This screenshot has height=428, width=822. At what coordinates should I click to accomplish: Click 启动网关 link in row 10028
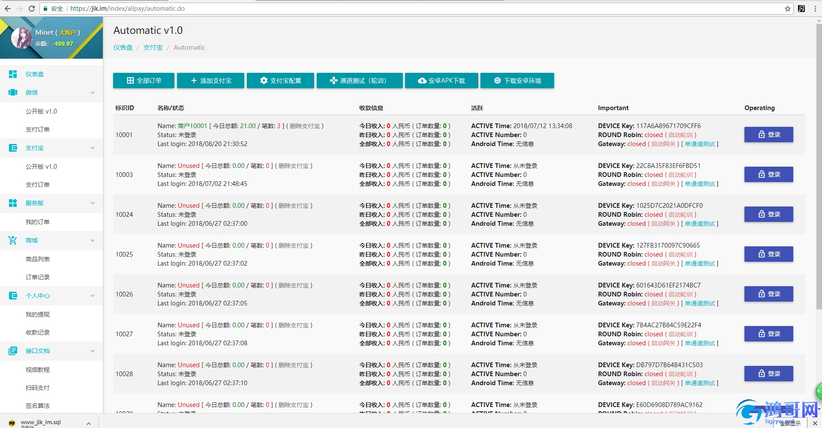point(663,383)
